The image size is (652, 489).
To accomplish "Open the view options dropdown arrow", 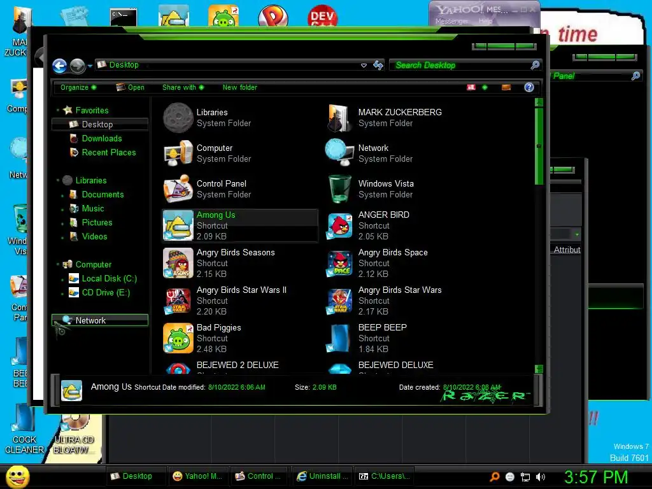I will tap(485, 87).
